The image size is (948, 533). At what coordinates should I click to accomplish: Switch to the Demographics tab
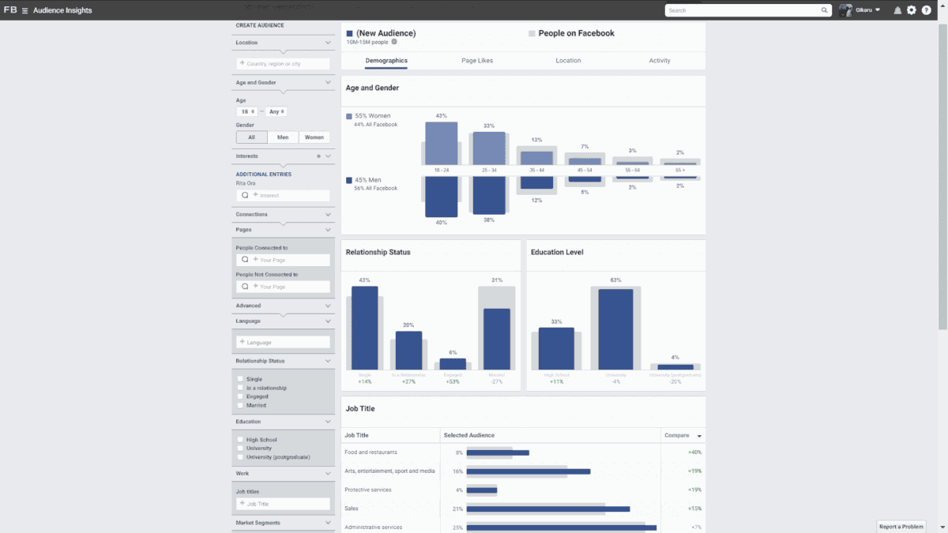(x=386, y=61)
